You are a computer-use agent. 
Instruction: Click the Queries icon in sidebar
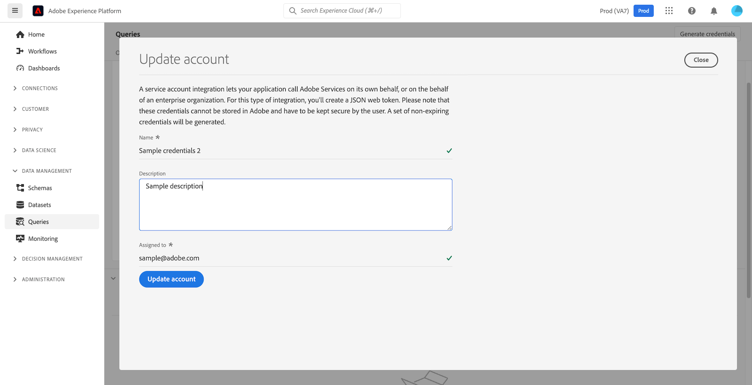(20, 222)
